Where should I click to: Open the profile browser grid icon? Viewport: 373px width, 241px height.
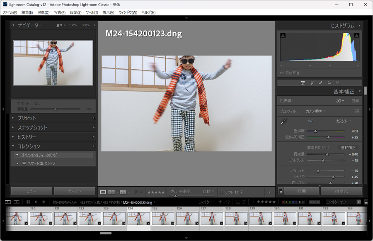356,111
